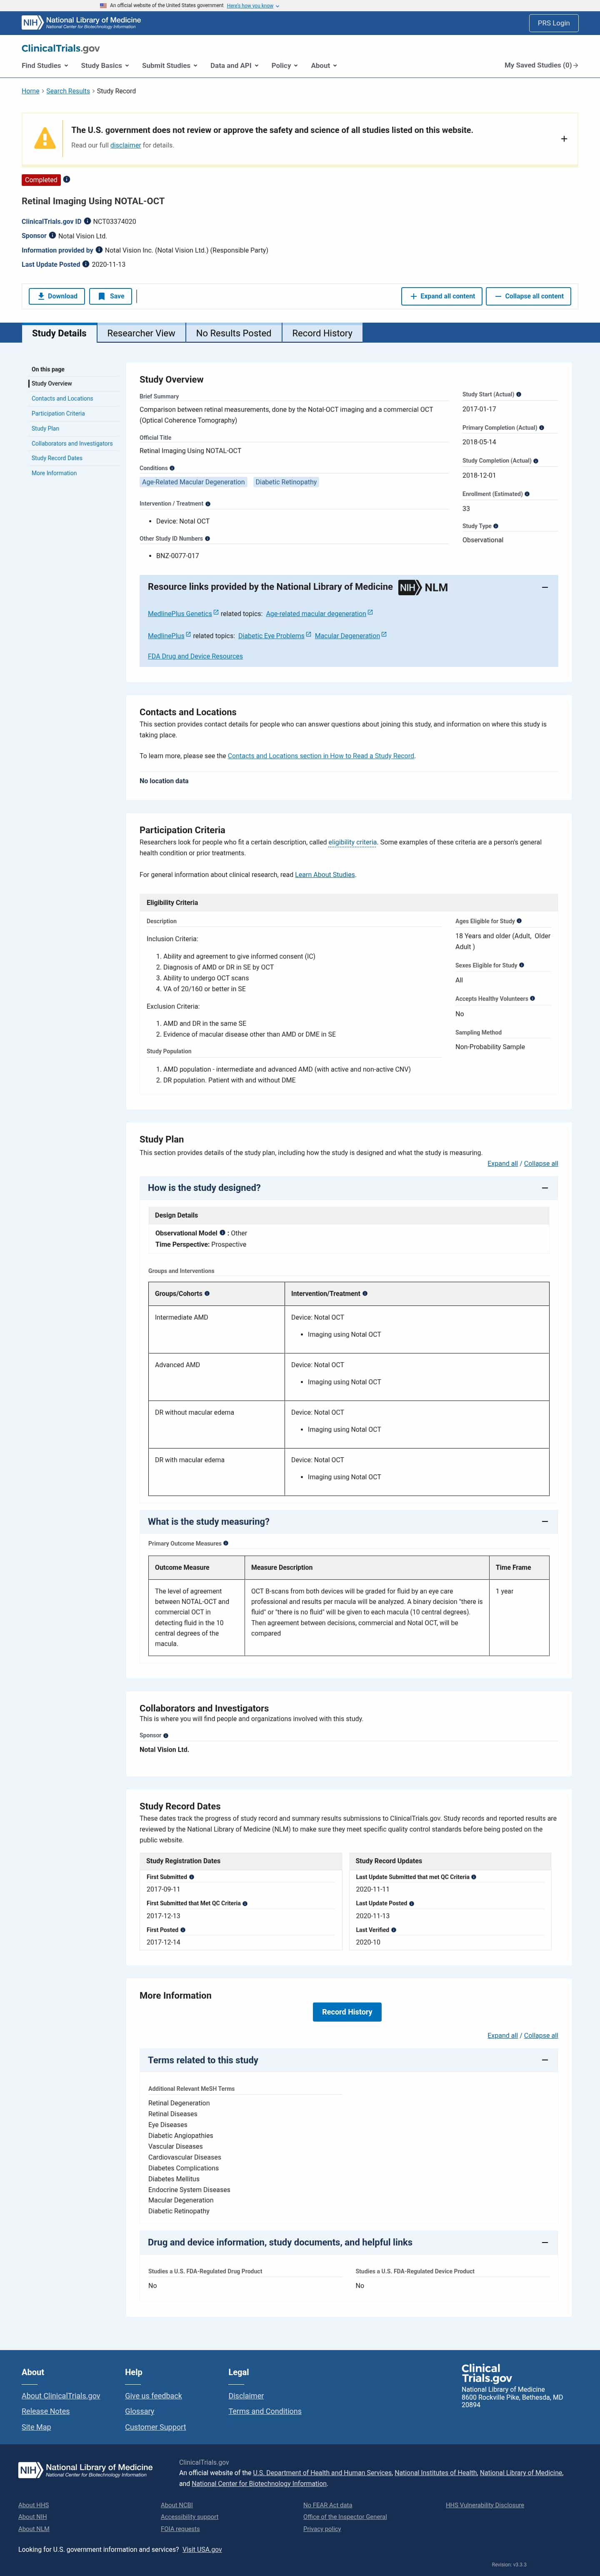Click the info icon beside ClinicalTrials.gov ID

click(x=87, y=221)
